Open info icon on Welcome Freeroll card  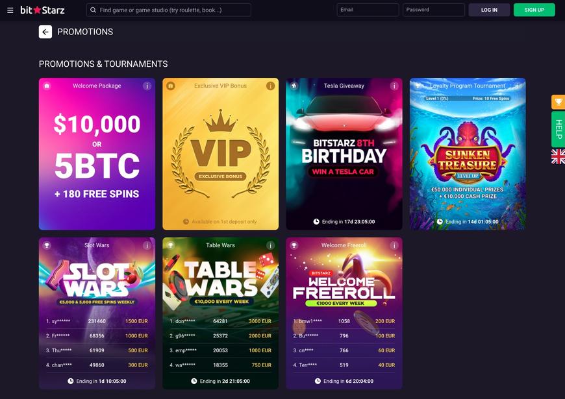pyautogui.click(x=394, y=245)
